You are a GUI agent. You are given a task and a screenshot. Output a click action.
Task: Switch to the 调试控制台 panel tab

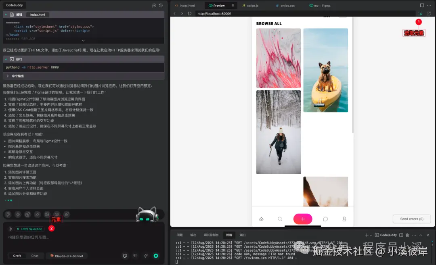click(211, 235)
